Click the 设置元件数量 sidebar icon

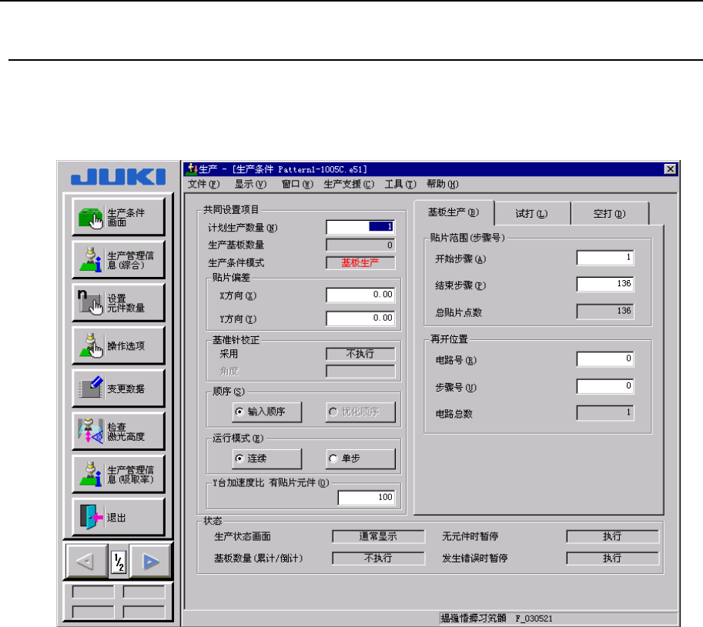click(119, 303)
